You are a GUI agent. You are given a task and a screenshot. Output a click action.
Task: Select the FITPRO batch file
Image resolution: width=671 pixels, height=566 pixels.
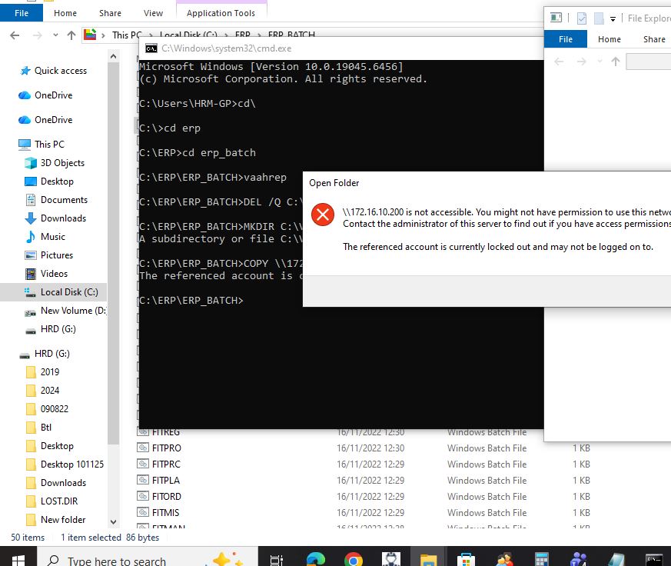click(x=167, y=448)
